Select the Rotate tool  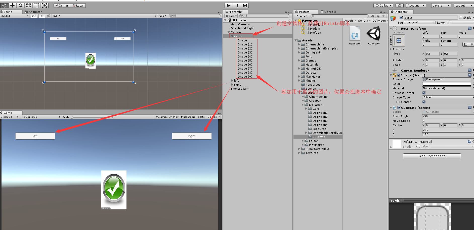pos(20,5)
